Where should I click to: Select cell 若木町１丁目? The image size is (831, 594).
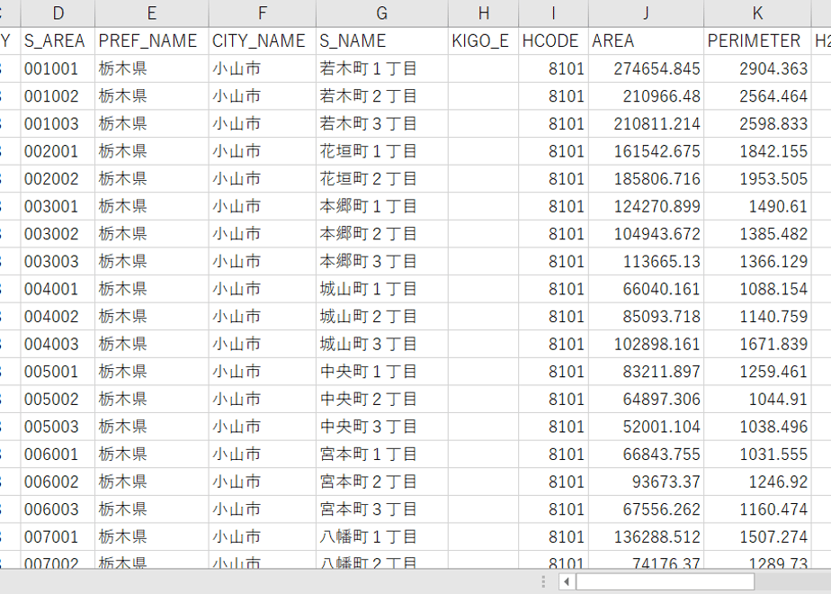[382, 68]
